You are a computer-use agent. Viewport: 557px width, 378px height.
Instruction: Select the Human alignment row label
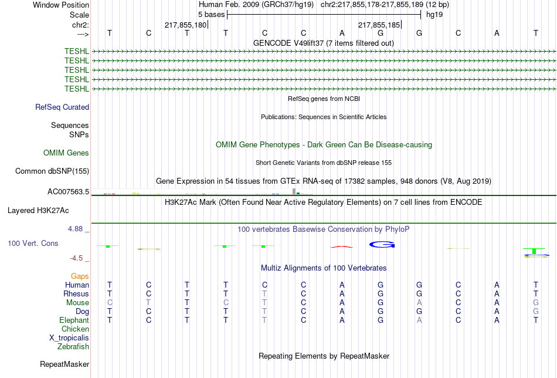[77, 285]
